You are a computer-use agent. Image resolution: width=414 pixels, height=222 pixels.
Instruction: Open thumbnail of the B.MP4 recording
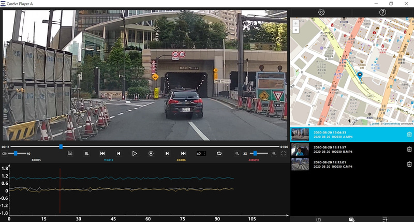tap(300, 150)
